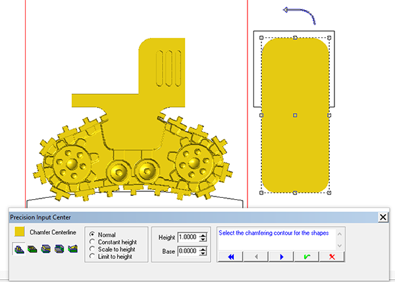Decrease Height with the down spinner arrow

[x=203, y=239]
